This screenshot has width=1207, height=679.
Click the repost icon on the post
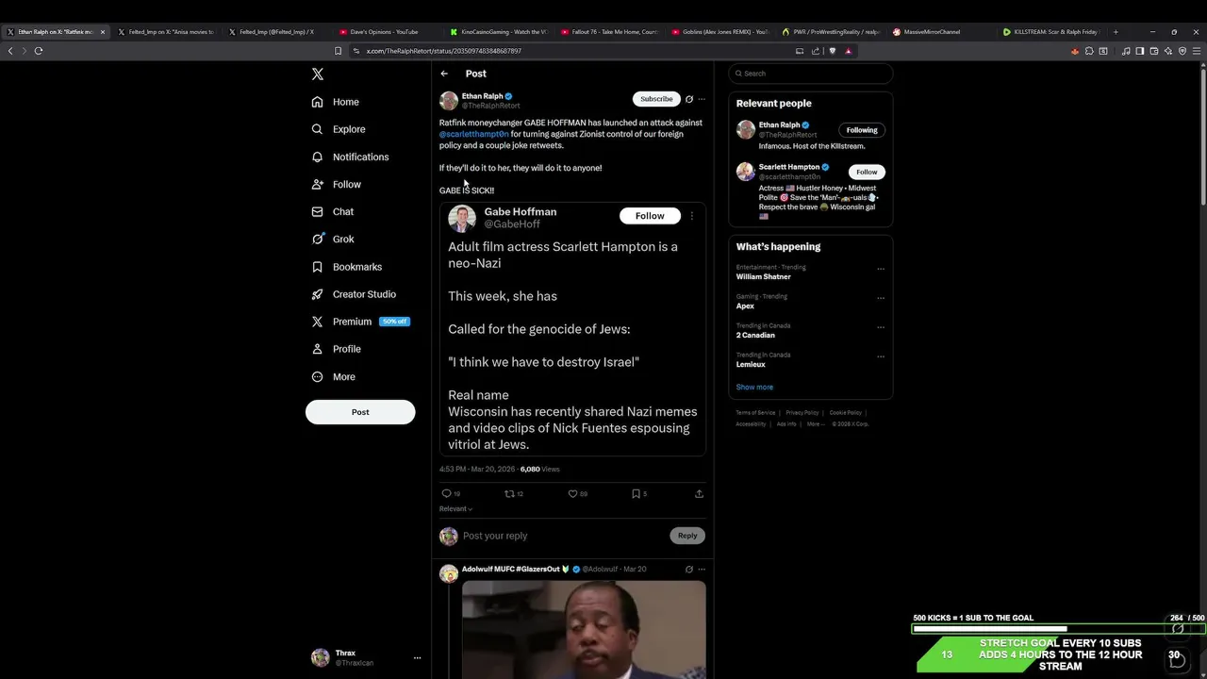tap(509, 493)
